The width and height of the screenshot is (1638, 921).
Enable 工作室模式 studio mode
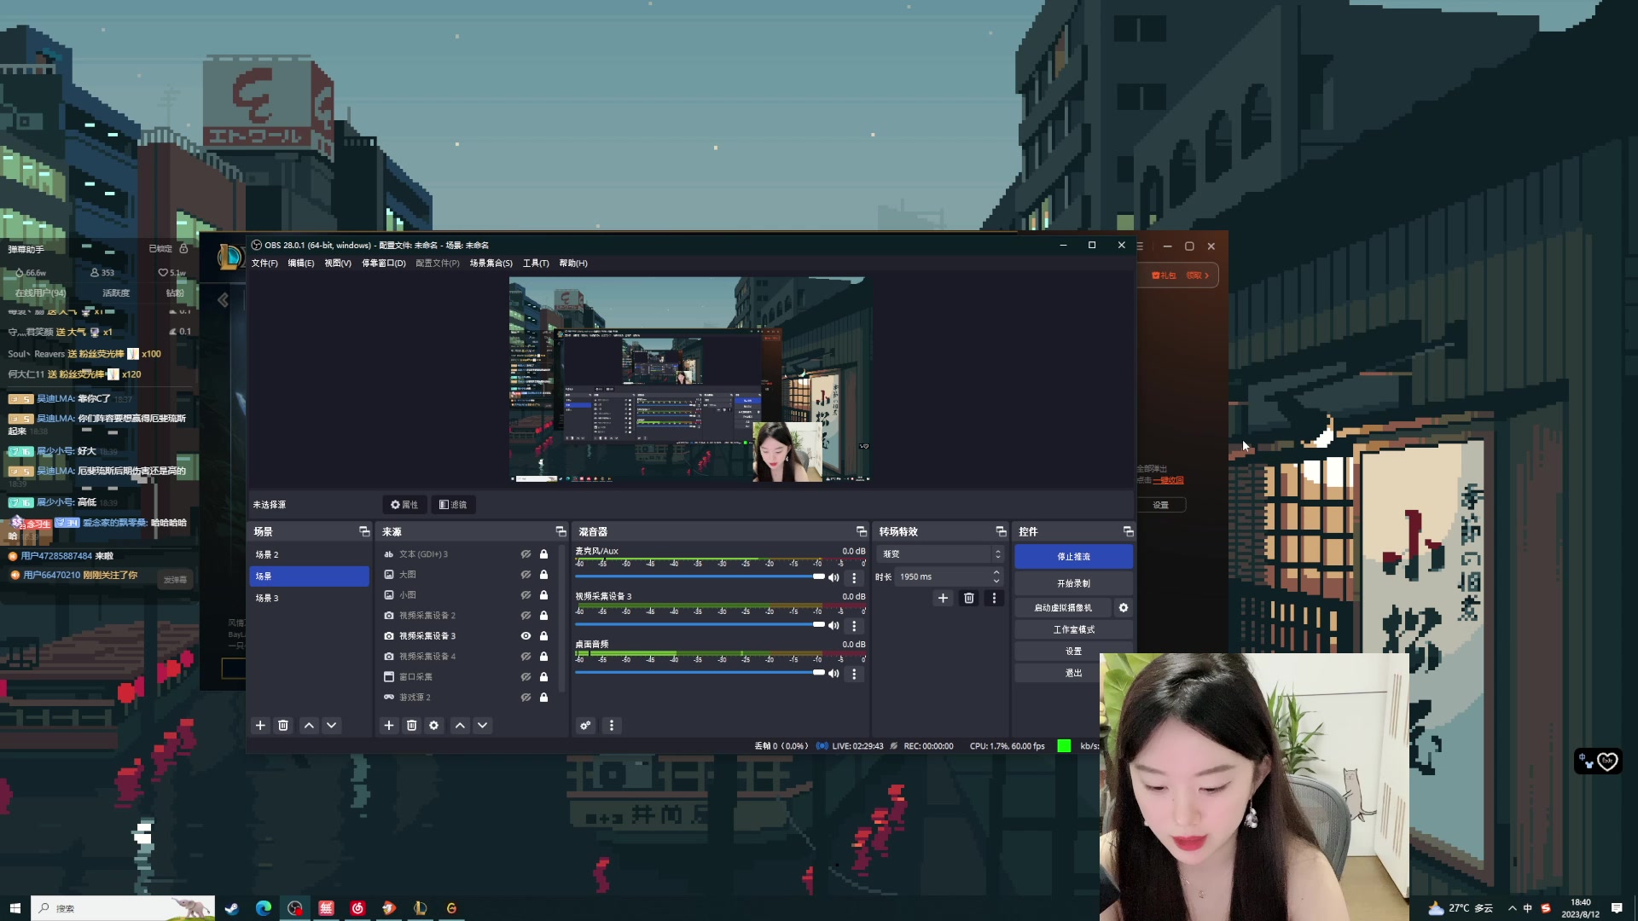coord(1073,630)
